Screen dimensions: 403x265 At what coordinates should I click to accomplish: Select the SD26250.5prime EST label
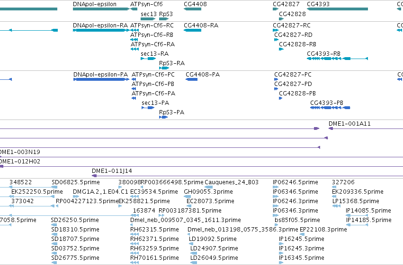75,221
